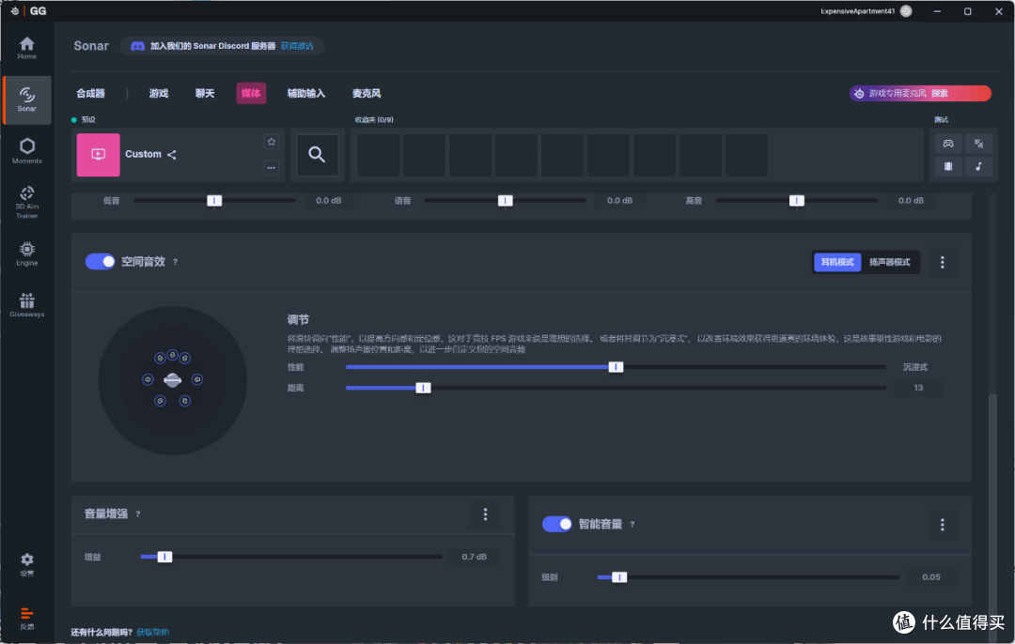Click the bass 0.0 dB value

(328, 201)
